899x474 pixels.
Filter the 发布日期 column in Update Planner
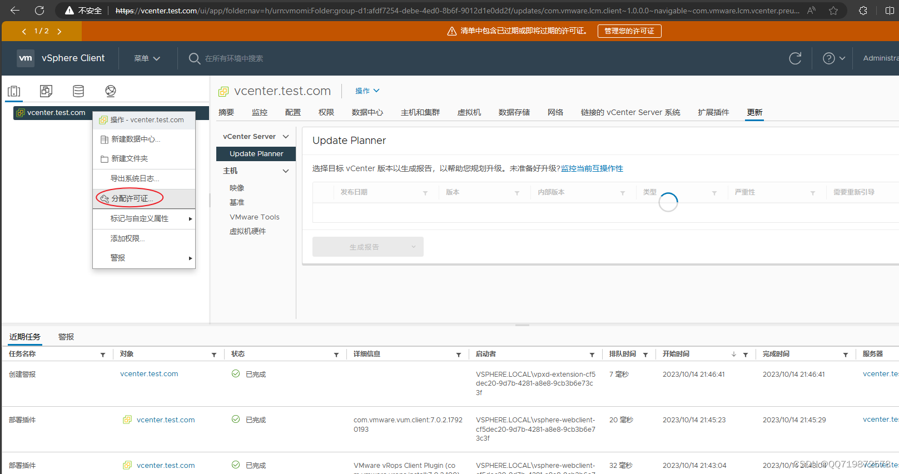[425, 193]
